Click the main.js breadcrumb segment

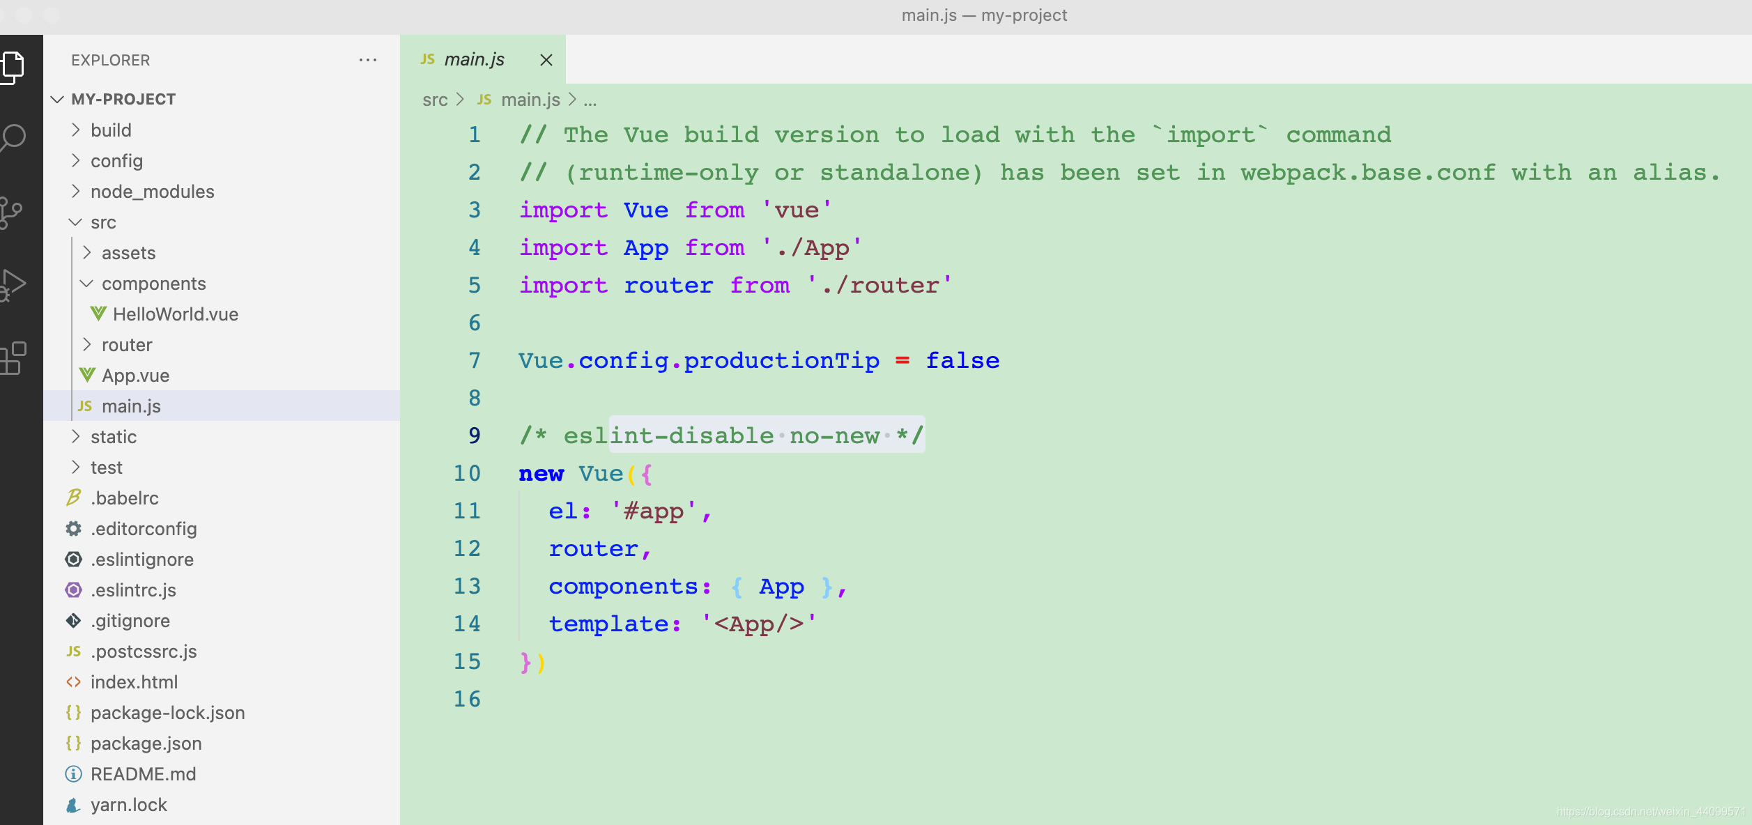(530, 100)
